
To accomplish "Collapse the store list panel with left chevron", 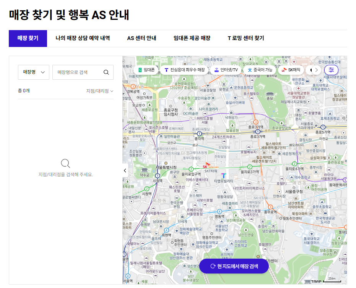I will 125,171.
